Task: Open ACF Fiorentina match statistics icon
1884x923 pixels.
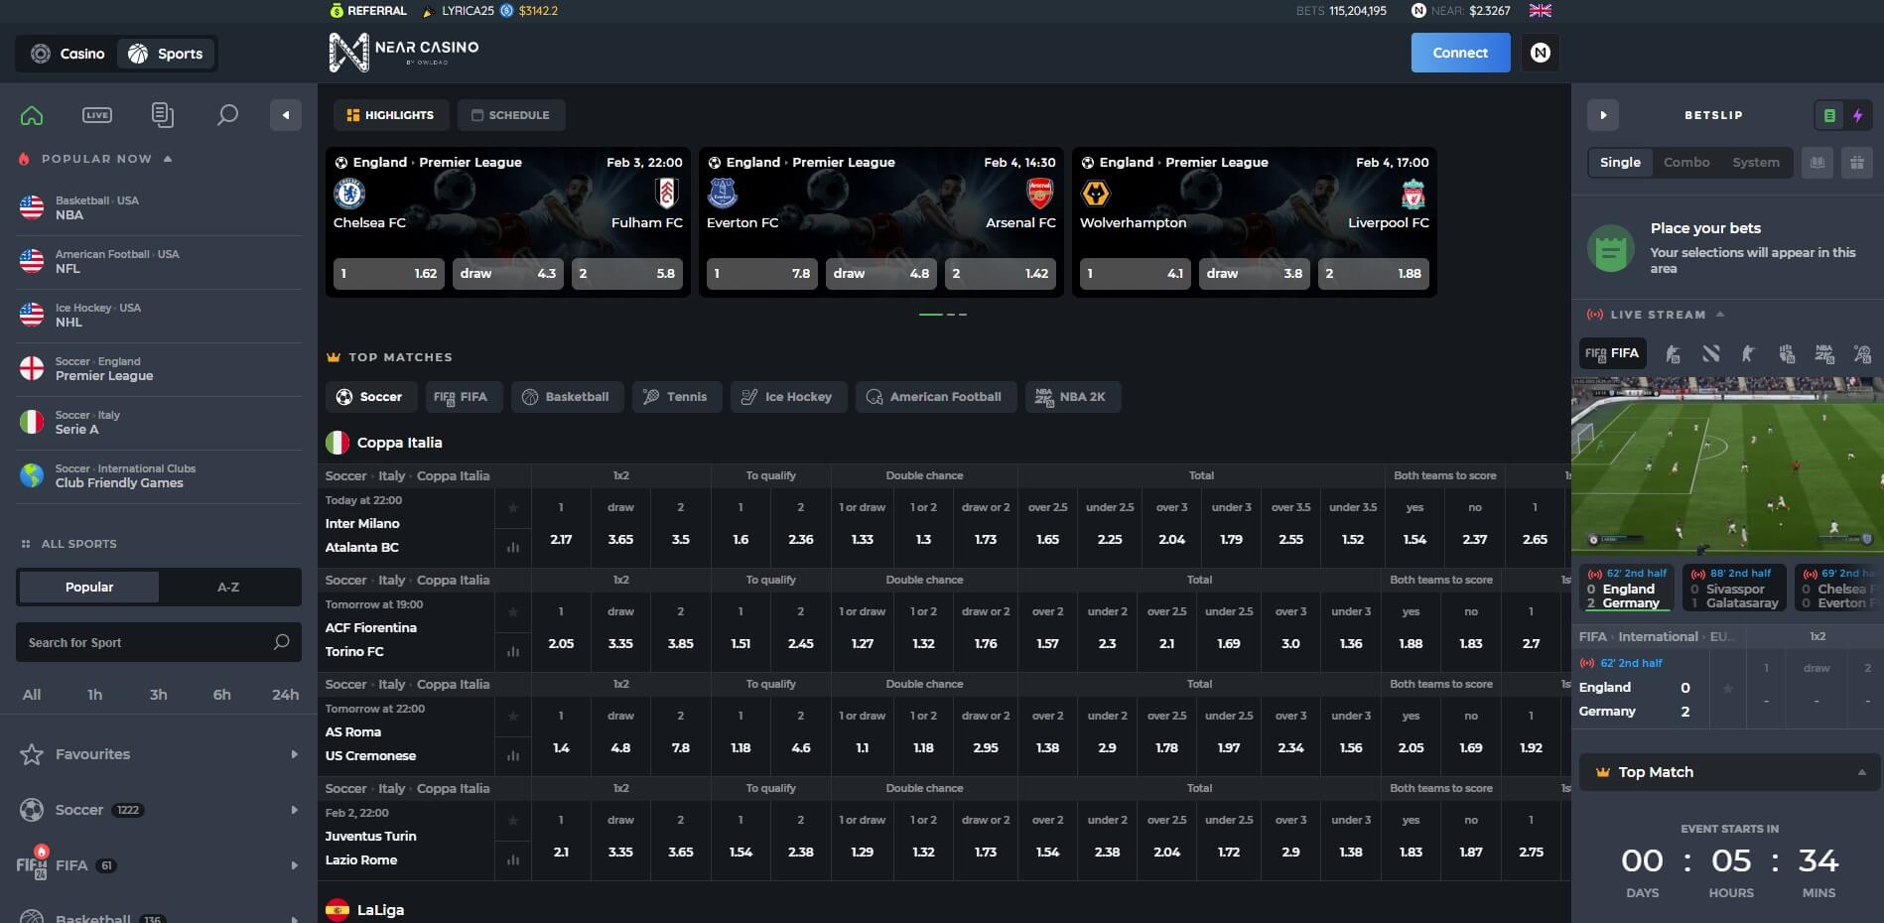Action: tap(513, 651)
